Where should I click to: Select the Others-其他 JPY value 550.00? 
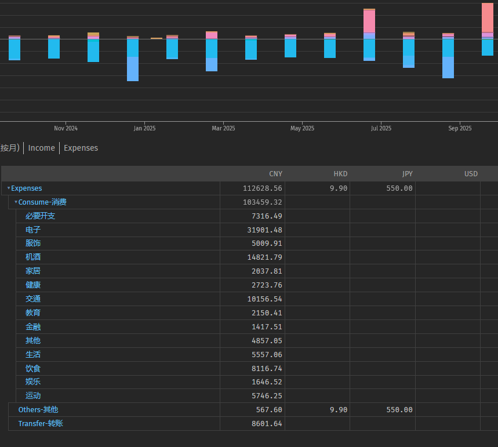click(x=399, y=410)
